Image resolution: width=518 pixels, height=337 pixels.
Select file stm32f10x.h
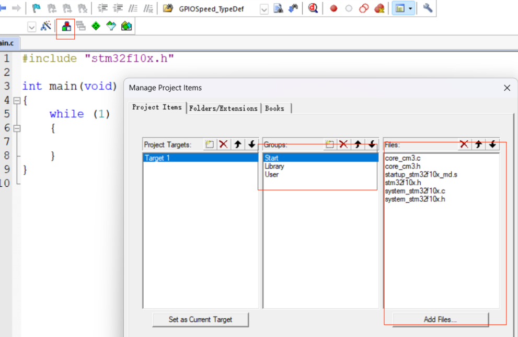click(403, 183)
